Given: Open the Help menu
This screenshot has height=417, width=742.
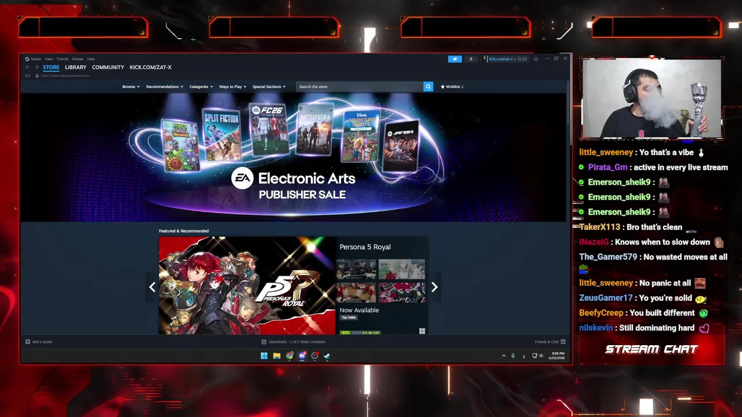Looking at the screenshot, I should (91, 58).
